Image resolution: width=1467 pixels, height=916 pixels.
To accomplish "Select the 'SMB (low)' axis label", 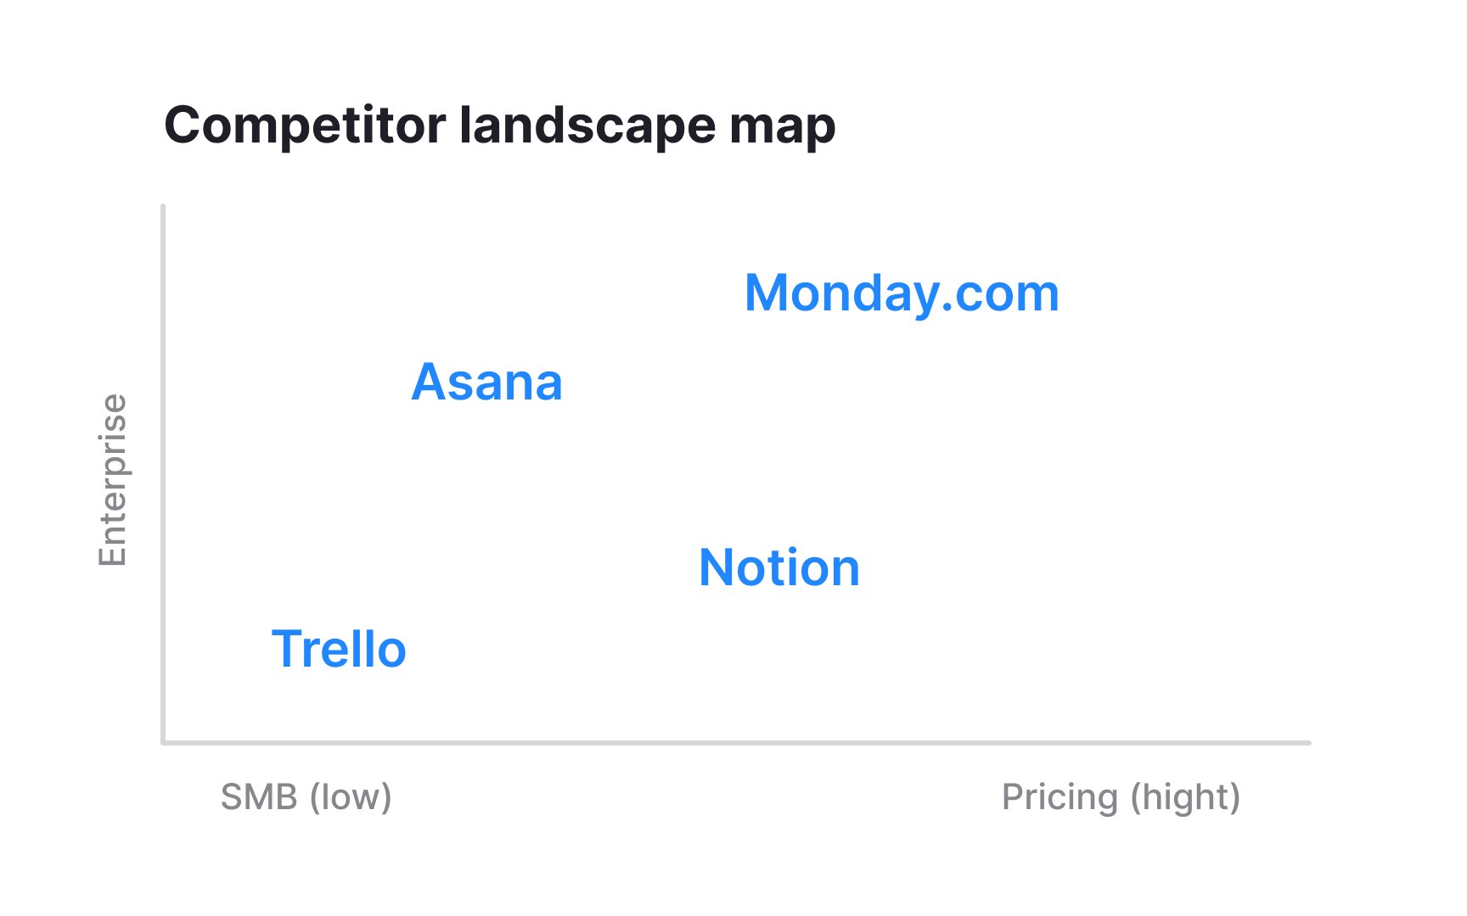I will (x=306, y=797).
